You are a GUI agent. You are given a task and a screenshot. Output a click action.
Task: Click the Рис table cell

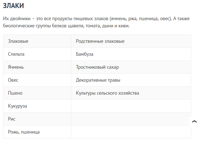click(x=12, y=119)
